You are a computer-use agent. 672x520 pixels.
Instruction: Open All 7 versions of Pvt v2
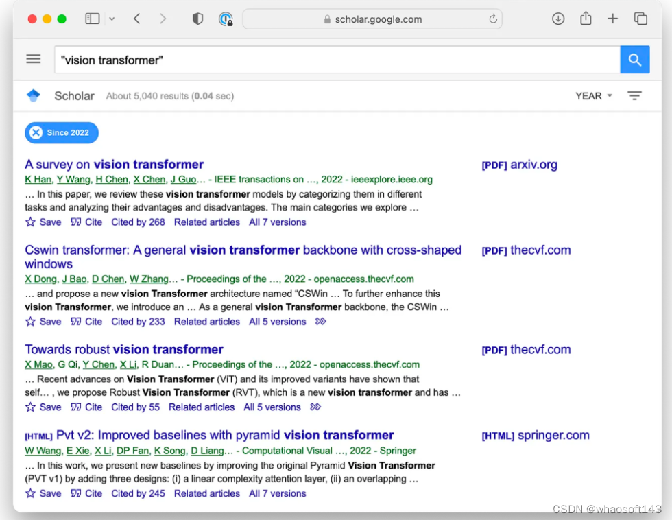click(277, 493)
